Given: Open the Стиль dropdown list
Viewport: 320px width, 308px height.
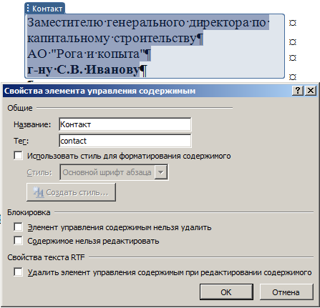Looking at the screenshot, I should [161, 172].
